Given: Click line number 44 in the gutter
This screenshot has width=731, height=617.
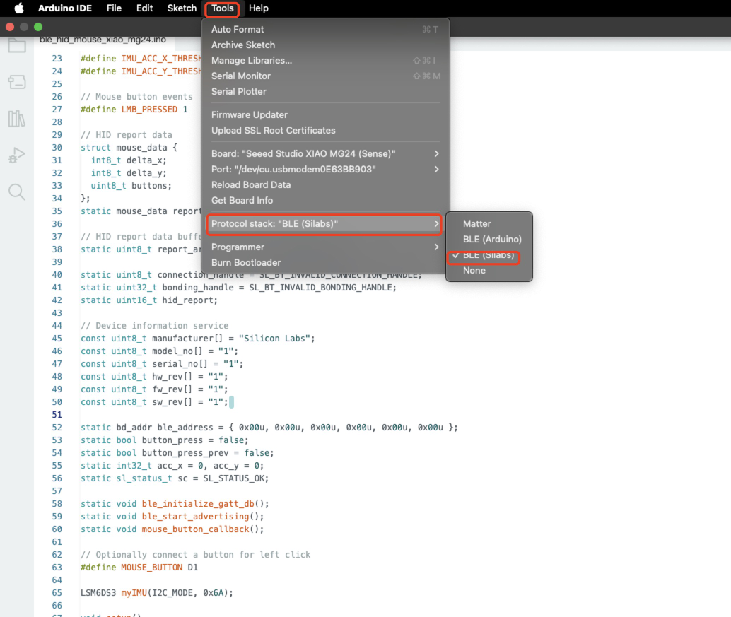Looking at the screenshot, I should point(57,326).
